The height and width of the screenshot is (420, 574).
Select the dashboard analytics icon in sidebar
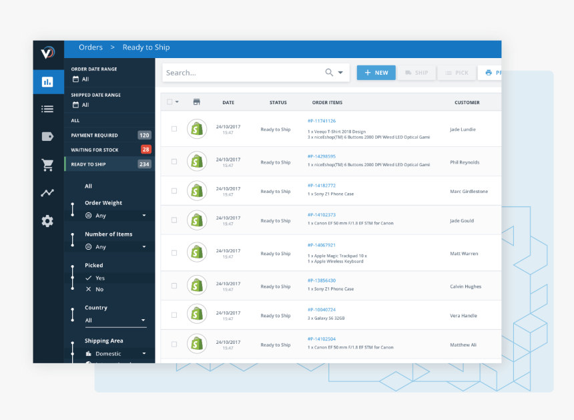click(47, 81)
